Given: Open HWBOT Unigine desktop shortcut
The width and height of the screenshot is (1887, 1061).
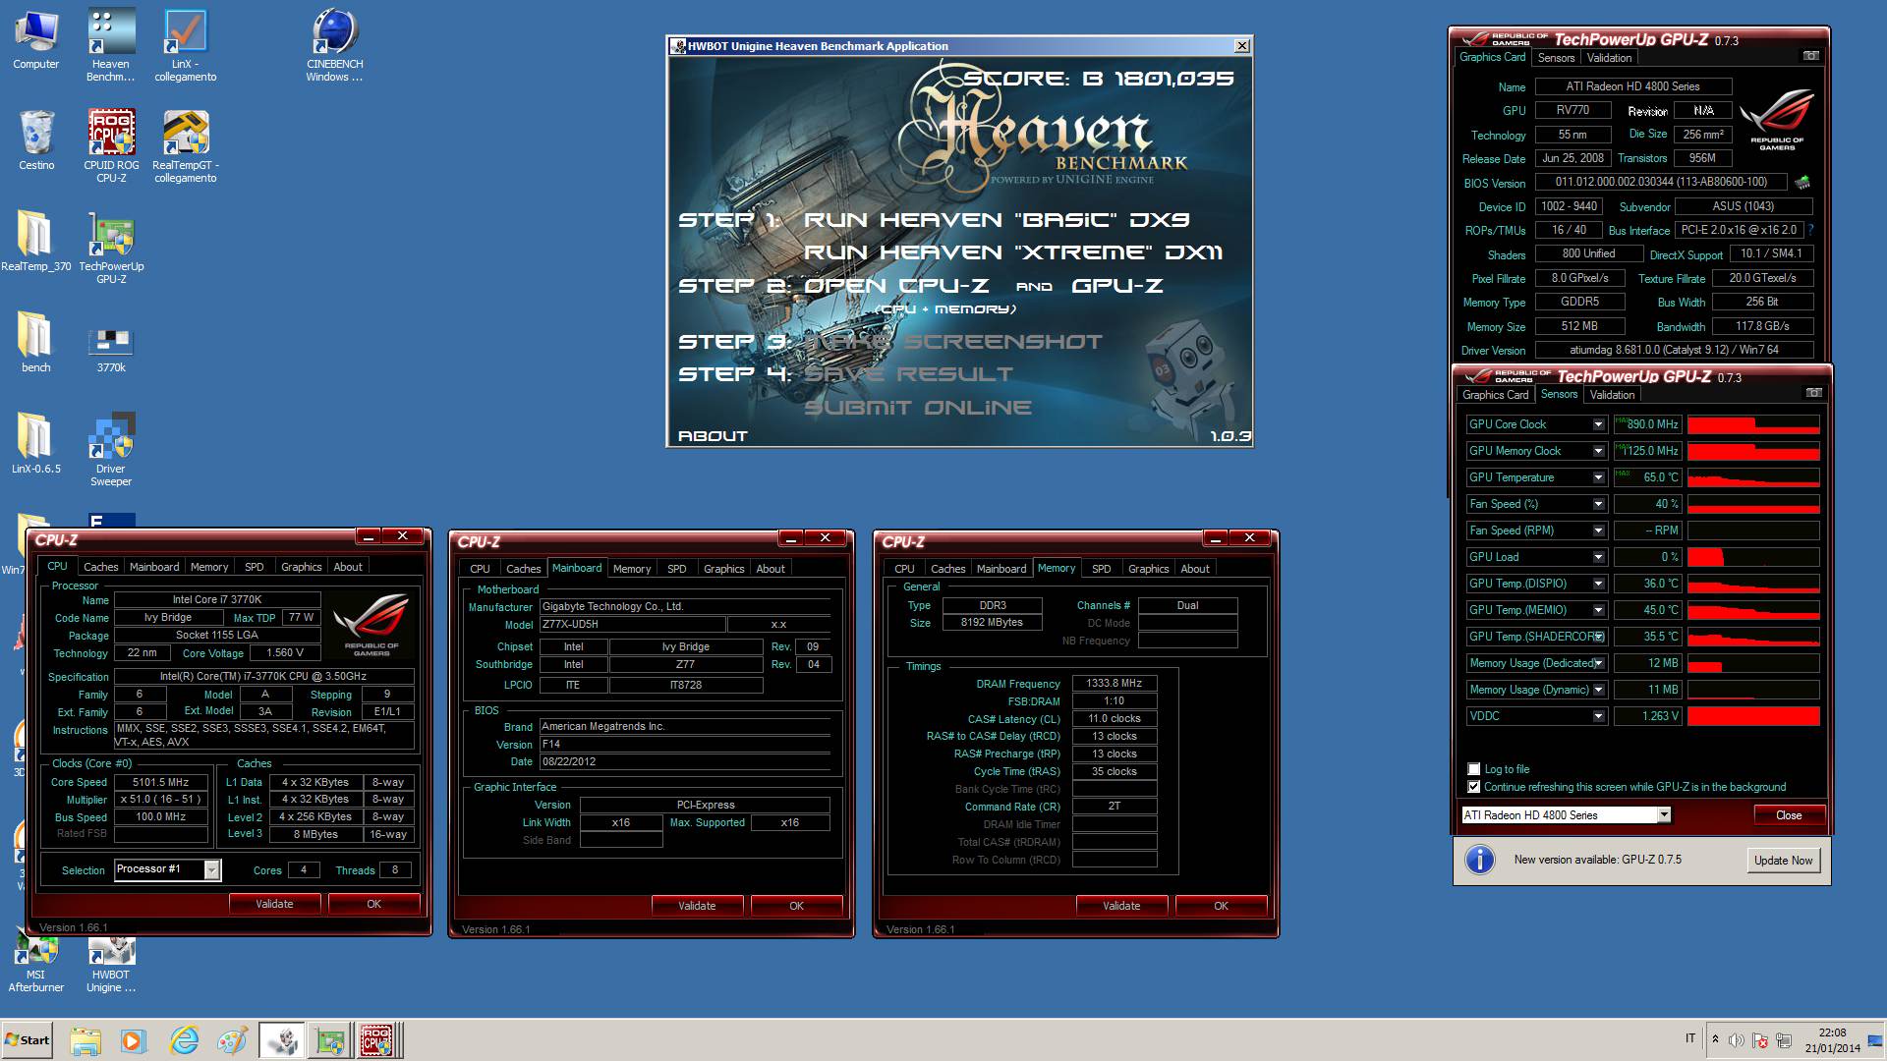Looking at the screenshot, I should point(111,963).
